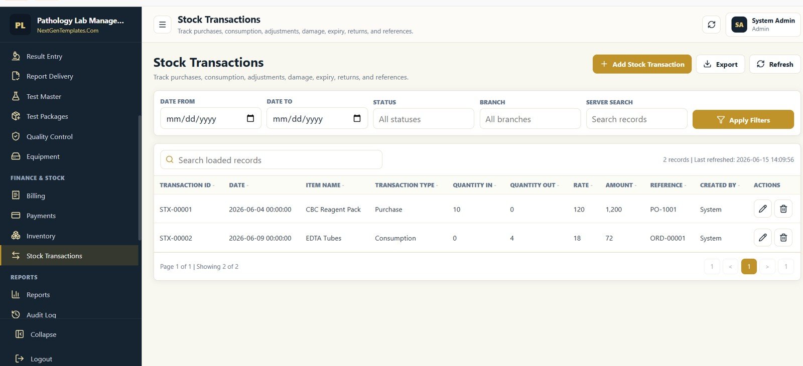Image resolution: width=803 pixels, height=366 pixels.
Task: Click the header sync refresh icon
Action: tap(711, 24)
